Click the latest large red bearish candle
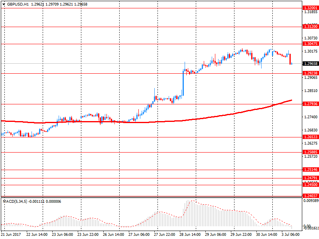 (x=290, y=59)
